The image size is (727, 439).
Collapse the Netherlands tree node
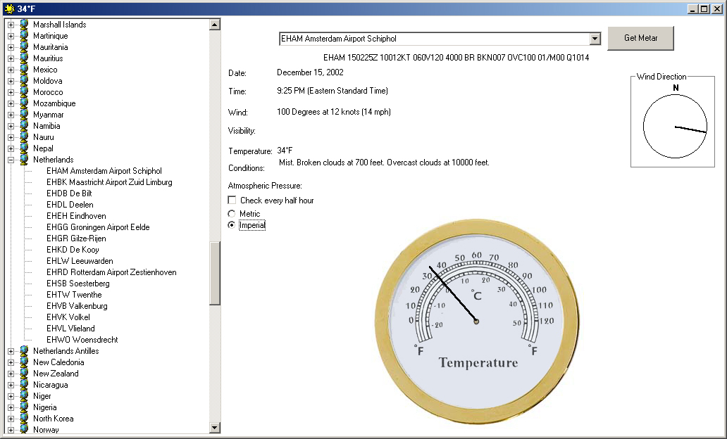(11, 160)
